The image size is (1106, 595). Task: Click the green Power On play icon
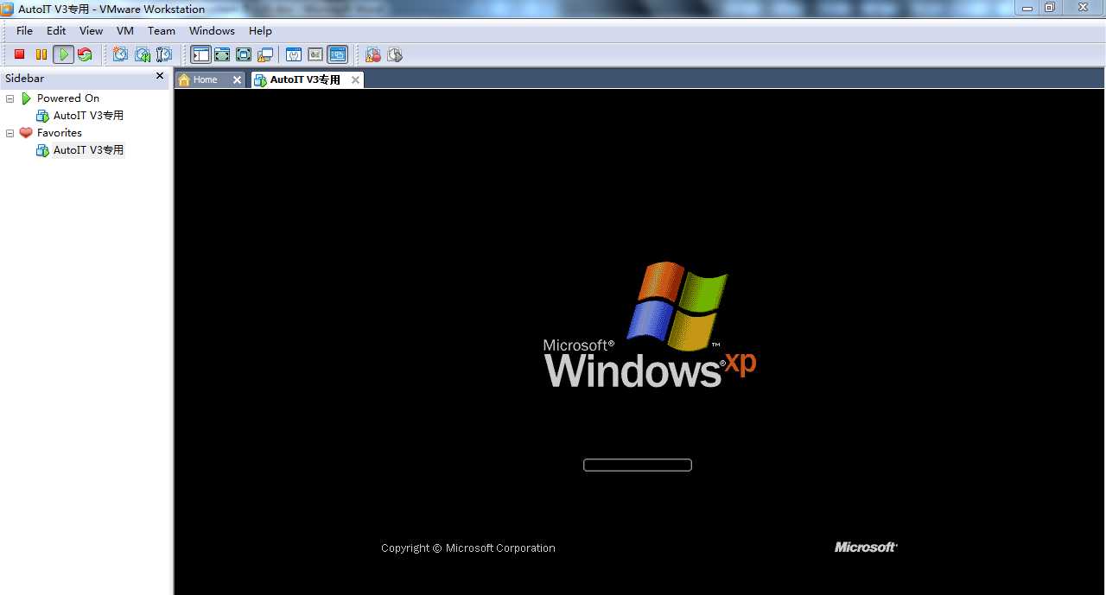63,54
